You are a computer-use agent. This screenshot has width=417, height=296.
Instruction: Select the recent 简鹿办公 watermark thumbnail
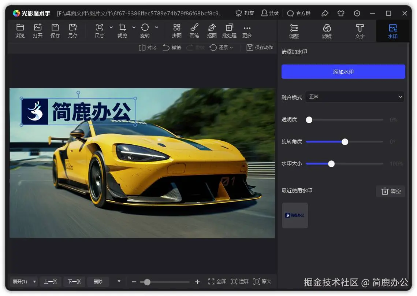point(295,215)
